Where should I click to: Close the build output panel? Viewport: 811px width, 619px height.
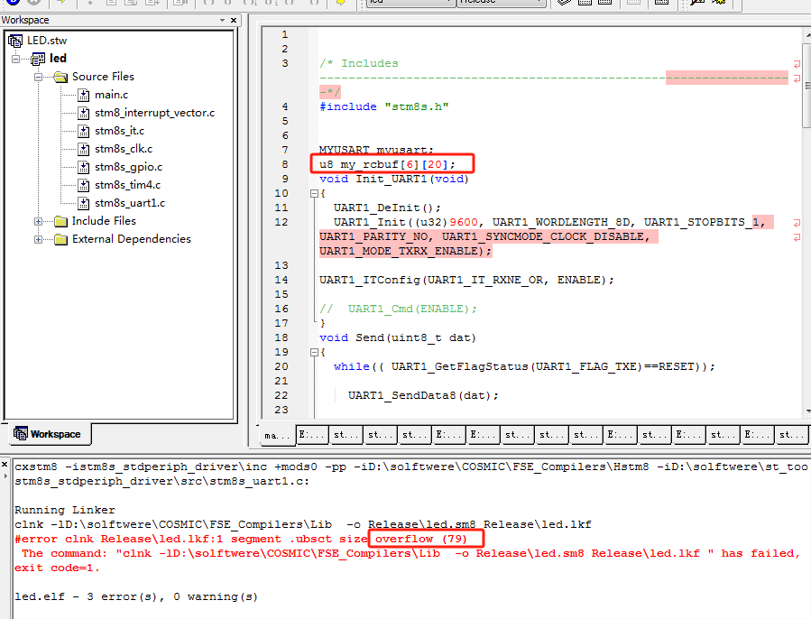5,464
